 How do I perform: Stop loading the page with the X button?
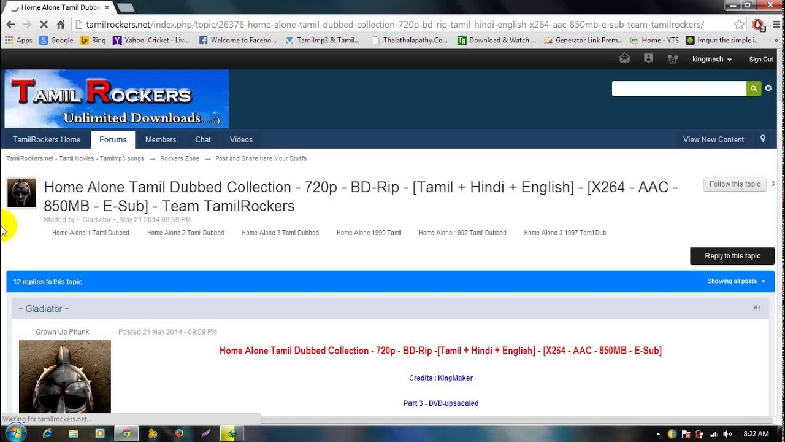(44, 25)
